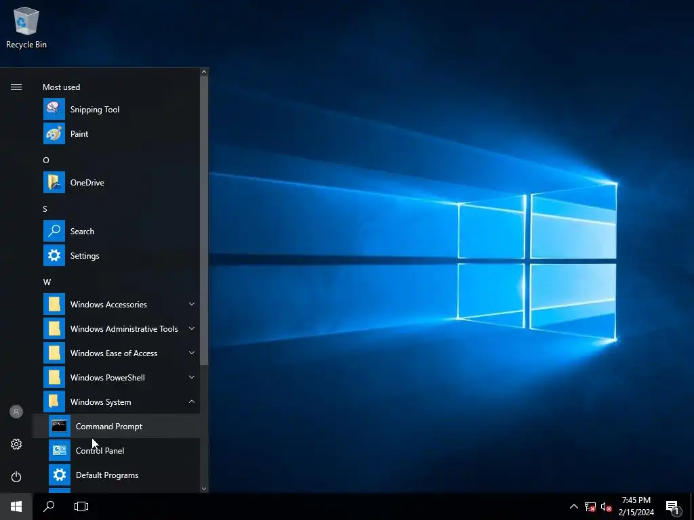
Task: Click the Default Programs label
Action: (107, 475)
